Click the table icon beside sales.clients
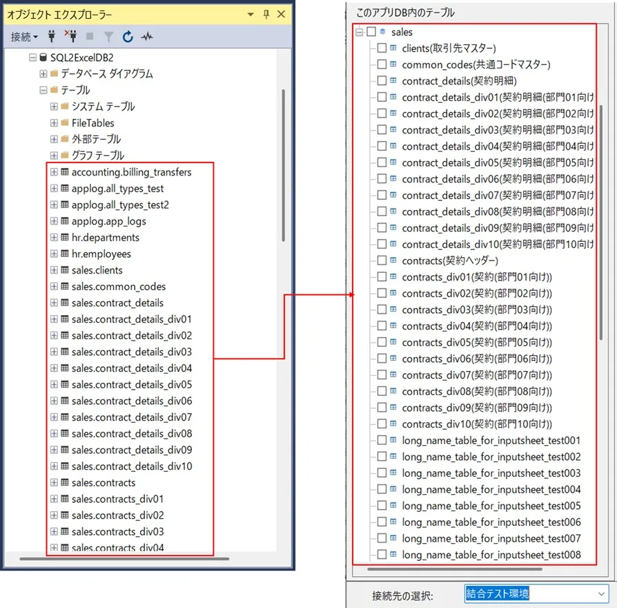The image size is (617, 608). (65, 270)
